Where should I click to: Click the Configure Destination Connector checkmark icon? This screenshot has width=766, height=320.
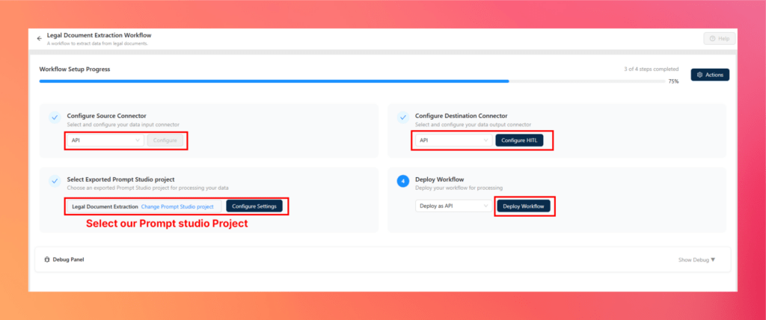point(403,117)
